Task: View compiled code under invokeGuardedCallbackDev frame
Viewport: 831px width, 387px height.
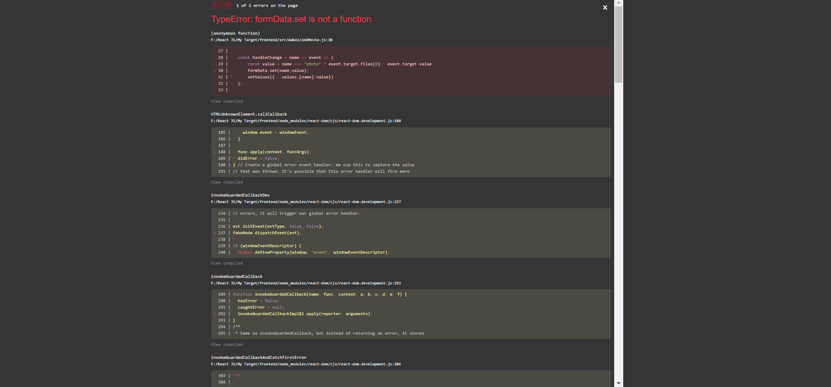Action: coord(227,263)
